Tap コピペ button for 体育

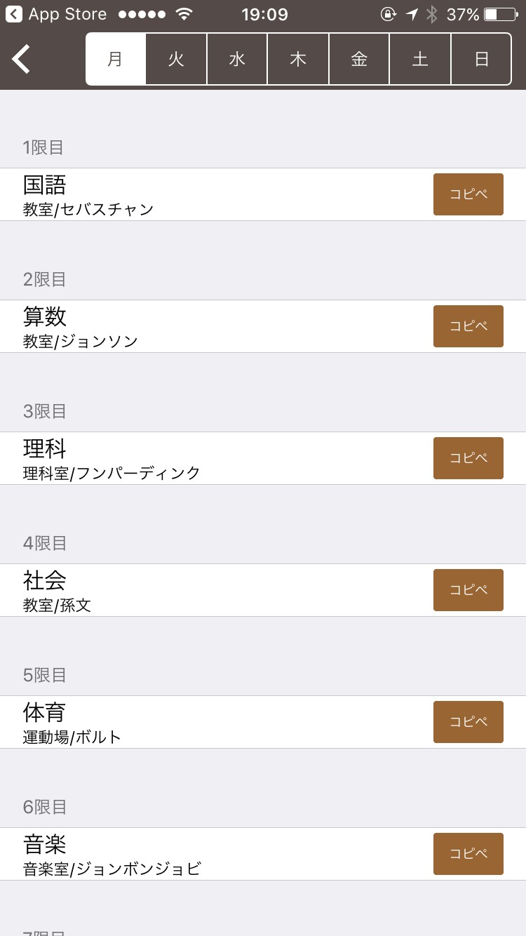tap(468, 722)
